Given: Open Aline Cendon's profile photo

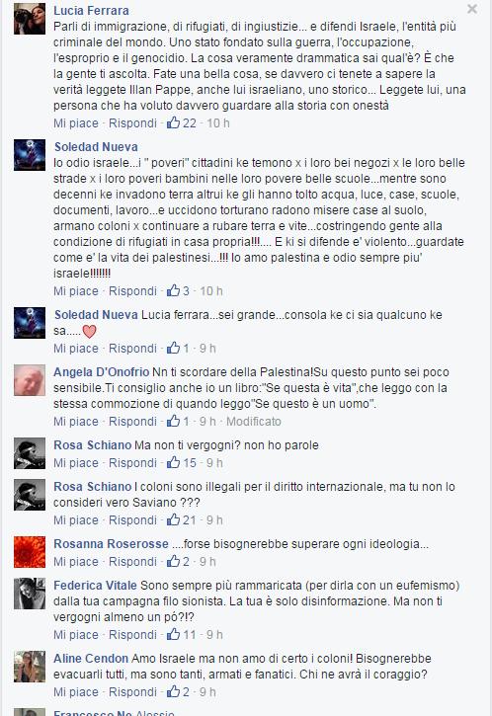Looking at the screenshot, I should [x=30, y=667].
